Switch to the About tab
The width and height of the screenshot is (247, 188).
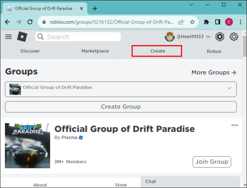40,185
